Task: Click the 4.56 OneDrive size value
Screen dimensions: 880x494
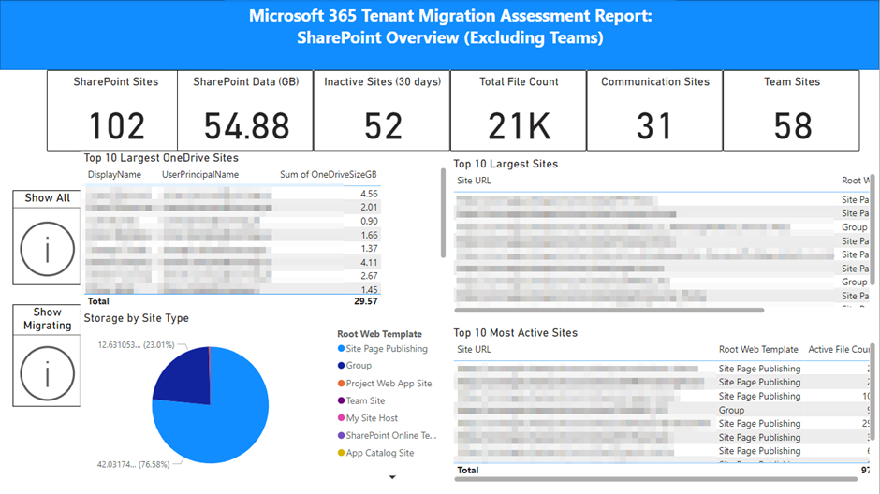Action: (369, 194)
